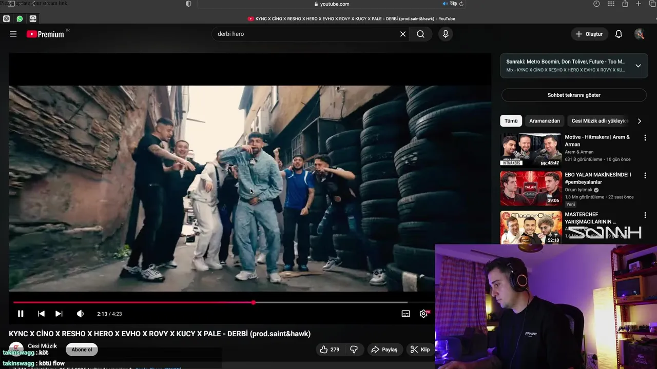Screen dimensions: 657x369
Task: Select the Tümü filter chip
Action: coord(511,121)
